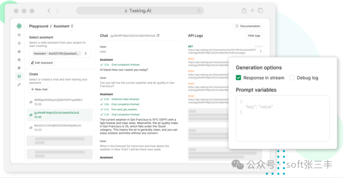
Task: Reload the Tasking.AI page
Action: [x=199, y=11]
